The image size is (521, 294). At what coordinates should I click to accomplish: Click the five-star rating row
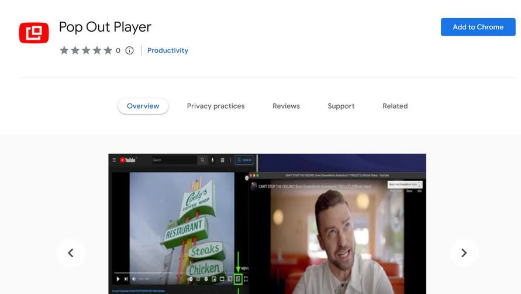[x=86, y=50]
